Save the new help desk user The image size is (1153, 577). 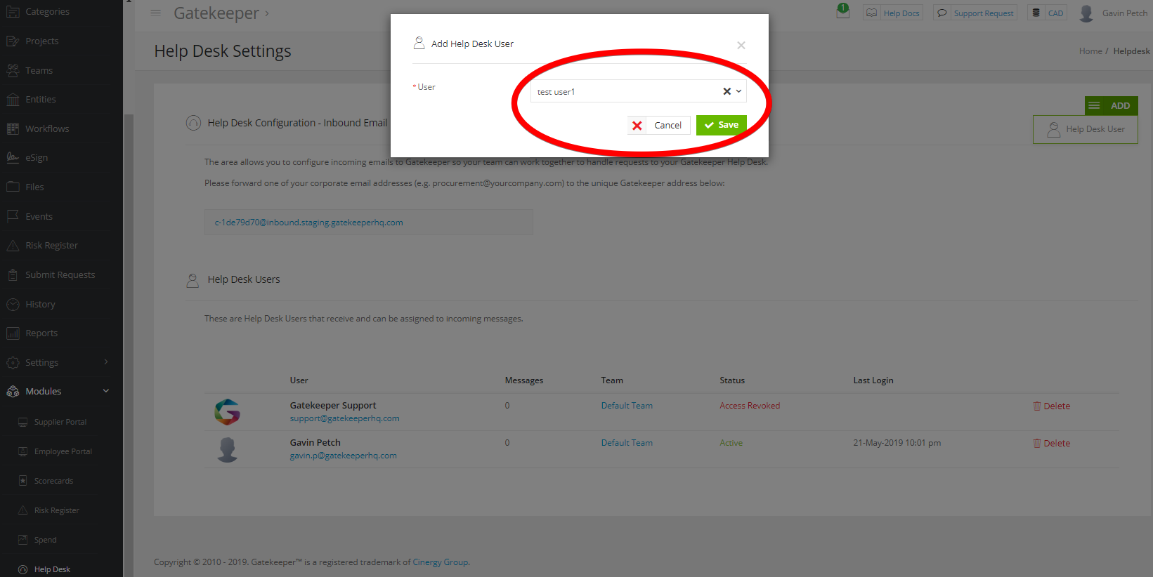[x=722, y=125]
